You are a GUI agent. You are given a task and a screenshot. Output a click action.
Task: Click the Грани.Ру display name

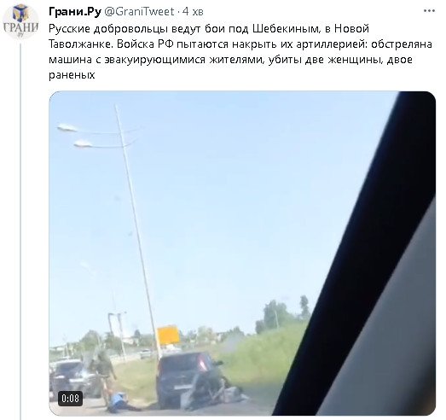click(x=75, y=12)
